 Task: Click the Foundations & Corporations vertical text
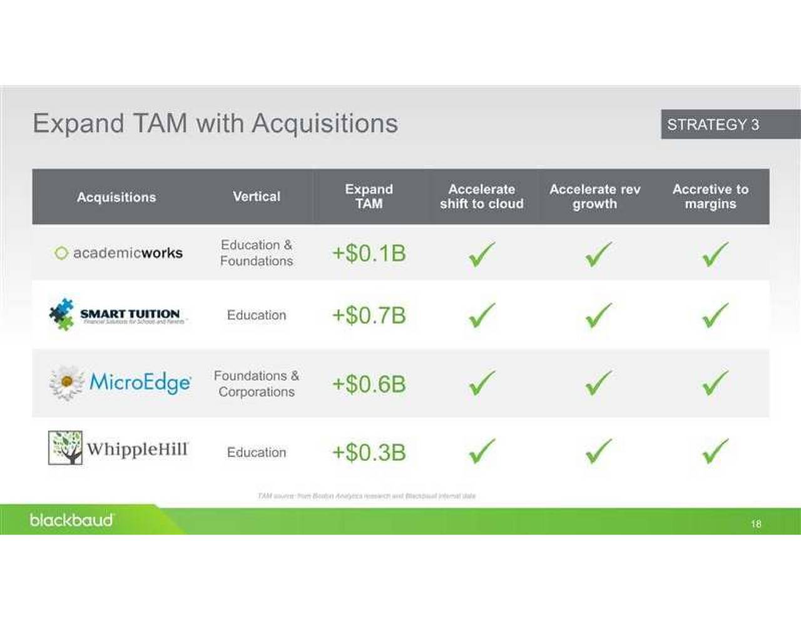coord(257,384)
